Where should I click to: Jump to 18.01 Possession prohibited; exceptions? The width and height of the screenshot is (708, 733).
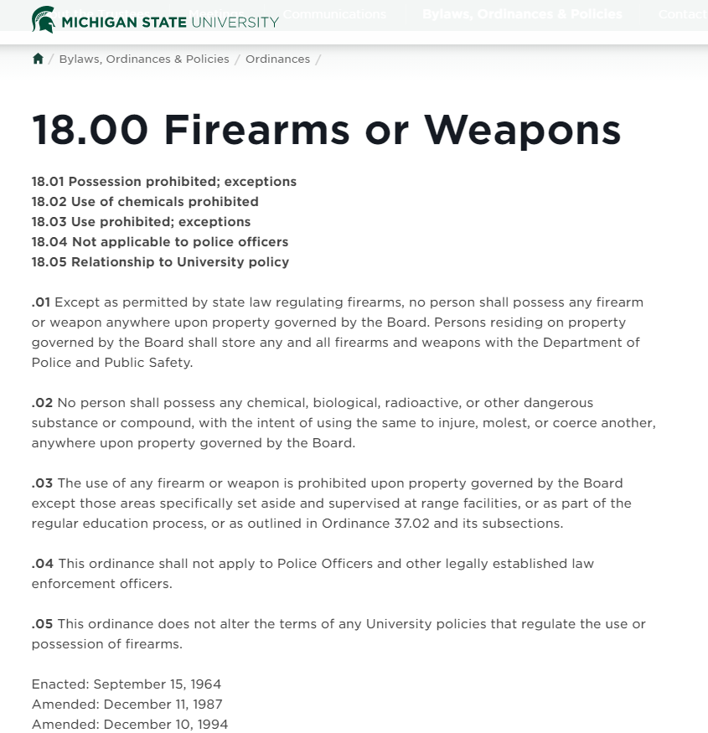click(x=164, y=182)
